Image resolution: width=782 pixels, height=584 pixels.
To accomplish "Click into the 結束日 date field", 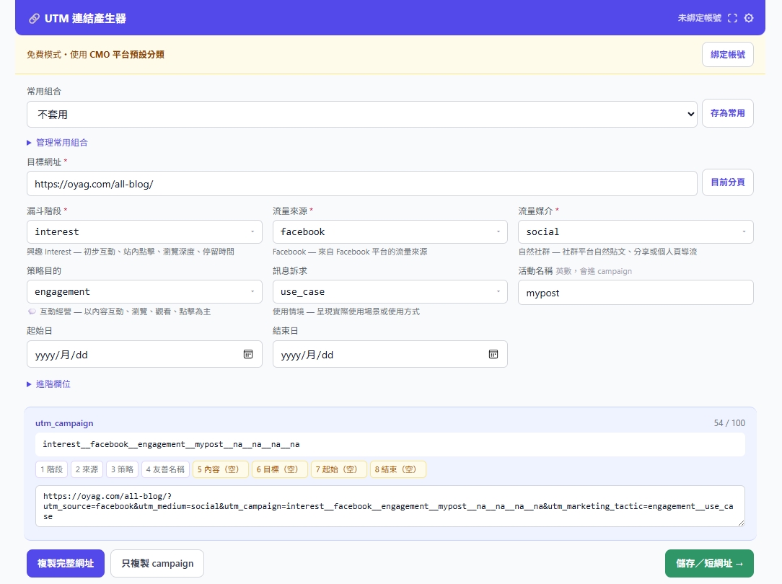I will (x=390, y=354).
